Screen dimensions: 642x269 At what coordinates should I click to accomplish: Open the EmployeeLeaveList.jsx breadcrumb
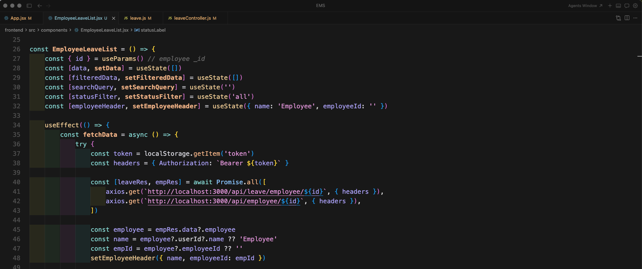pos(104,30)
